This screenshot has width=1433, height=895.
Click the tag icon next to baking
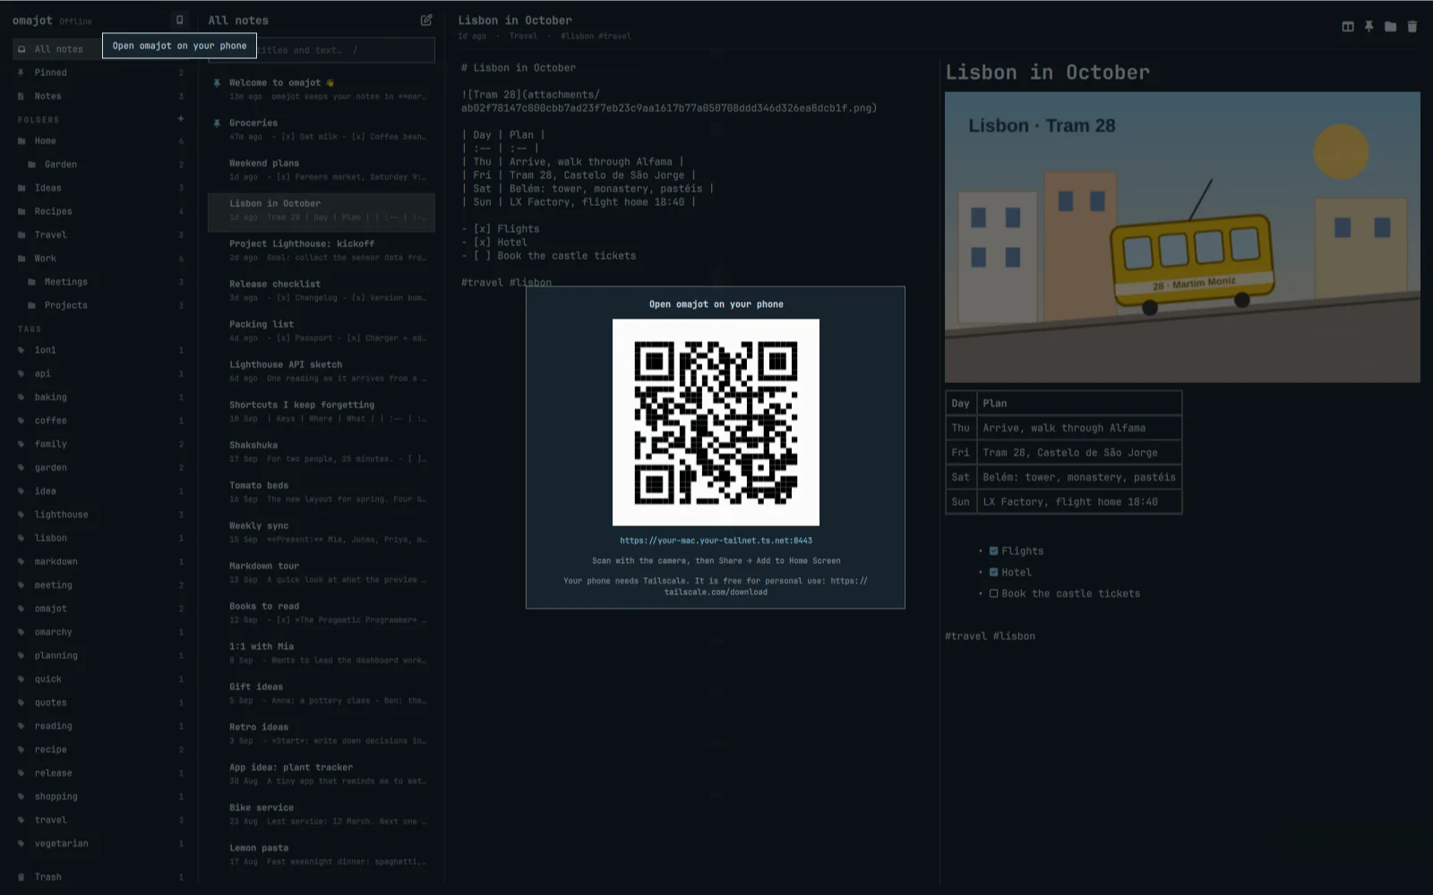pos(21,397)
